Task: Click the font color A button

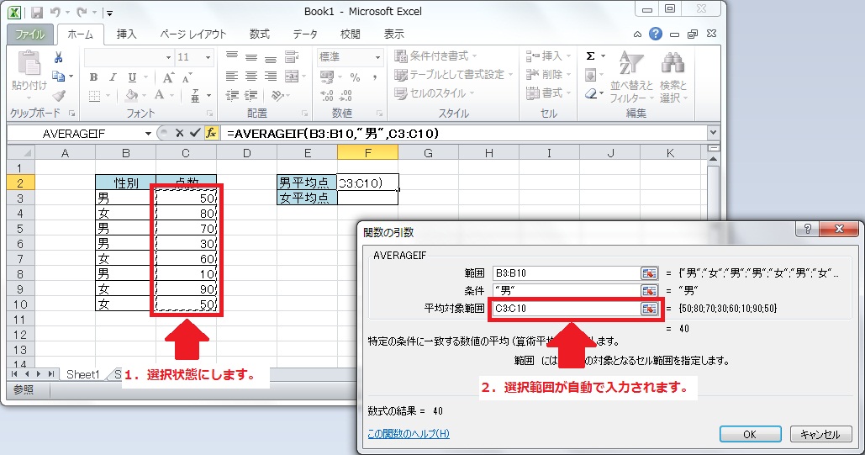Action: [160, 95]
